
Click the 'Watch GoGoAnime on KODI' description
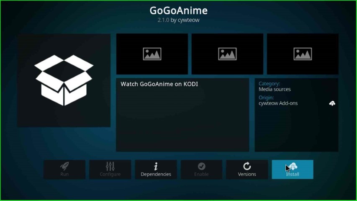[x=159, y=84]
